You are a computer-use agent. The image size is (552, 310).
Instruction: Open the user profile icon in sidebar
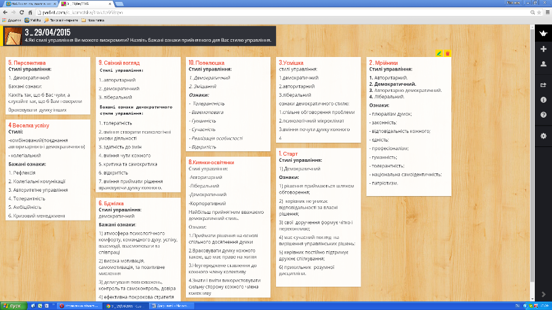pyautogui.click(x=543, y=64)
